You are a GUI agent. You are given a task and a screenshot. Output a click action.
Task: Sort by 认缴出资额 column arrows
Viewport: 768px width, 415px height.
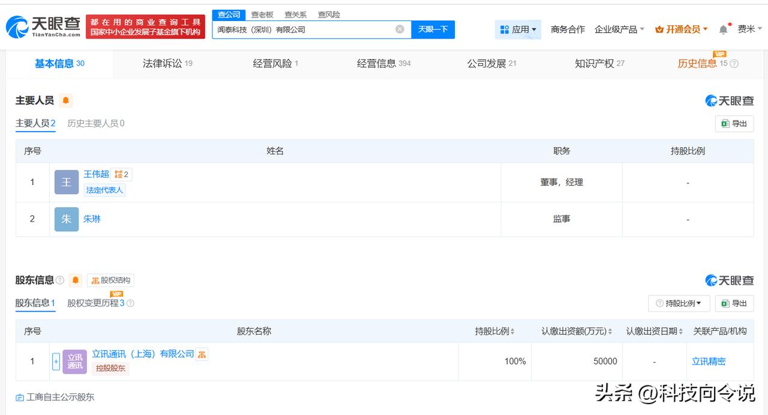coord(610,332)
